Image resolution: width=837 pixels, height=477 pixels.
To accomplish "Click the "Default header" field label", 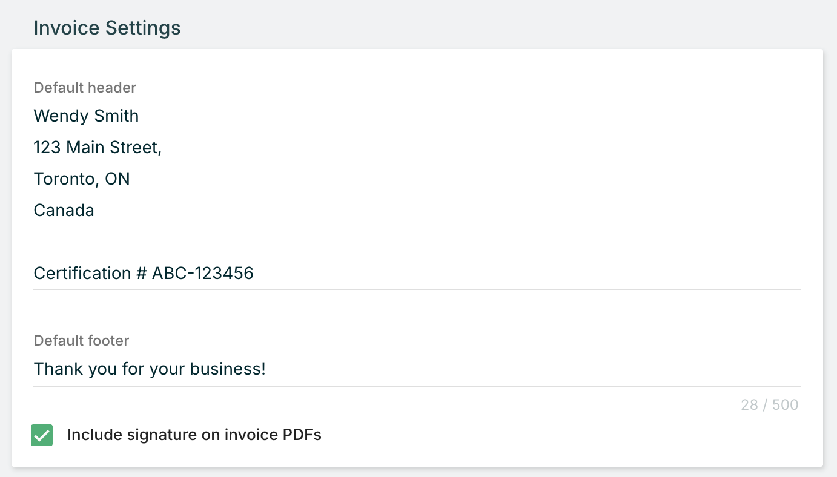I will pyautogui.click(x=85, y=88).
